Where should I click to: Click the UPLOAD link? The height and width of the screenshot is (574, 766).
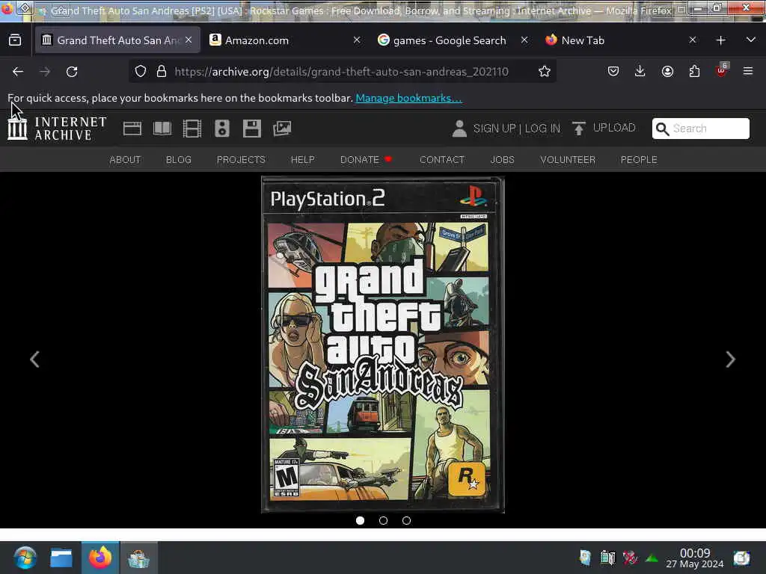click(x=614, y=128)
